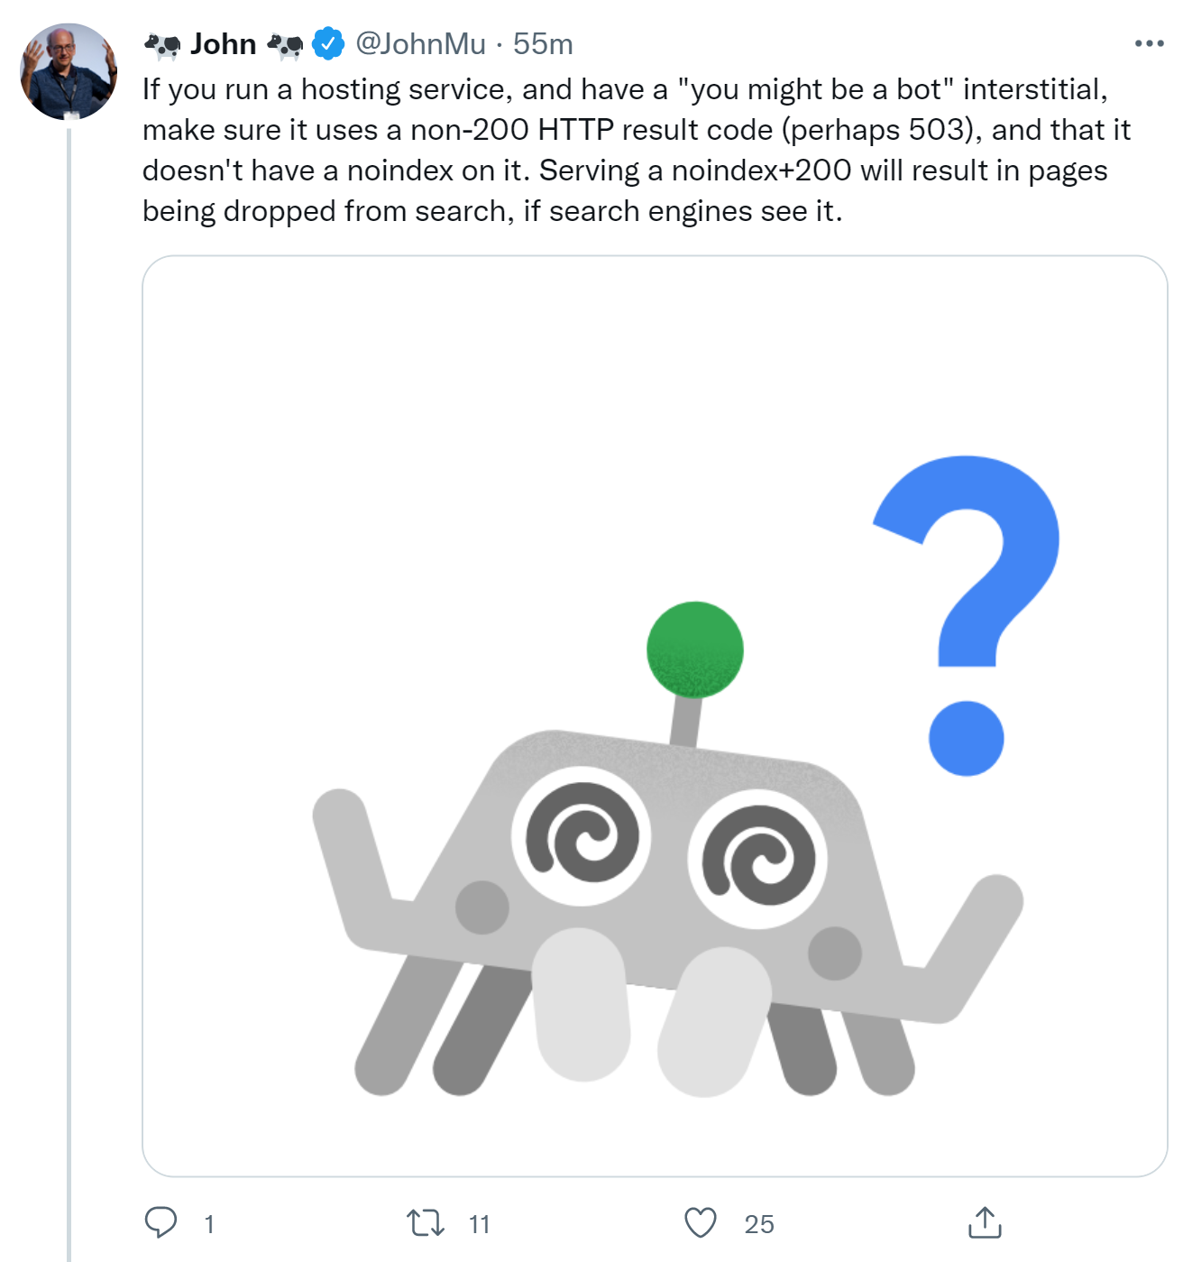Like the tweet using the heart icon
Image resolution: width=1183 pixels, height=1262 pixels.
699,1224
